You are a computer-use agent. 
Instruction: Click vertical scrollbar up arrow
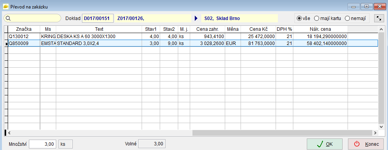click(381, 29)
